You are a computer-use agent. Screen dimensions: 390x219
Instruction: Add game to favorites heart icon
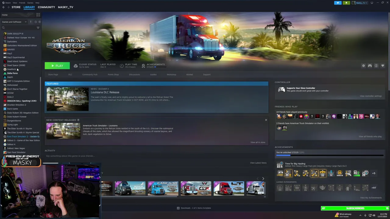pos(383,66)
